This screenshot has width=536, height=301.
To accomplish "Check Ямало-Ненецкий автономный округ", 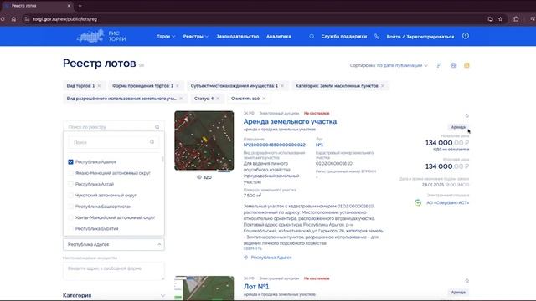I will pos(70,173).
